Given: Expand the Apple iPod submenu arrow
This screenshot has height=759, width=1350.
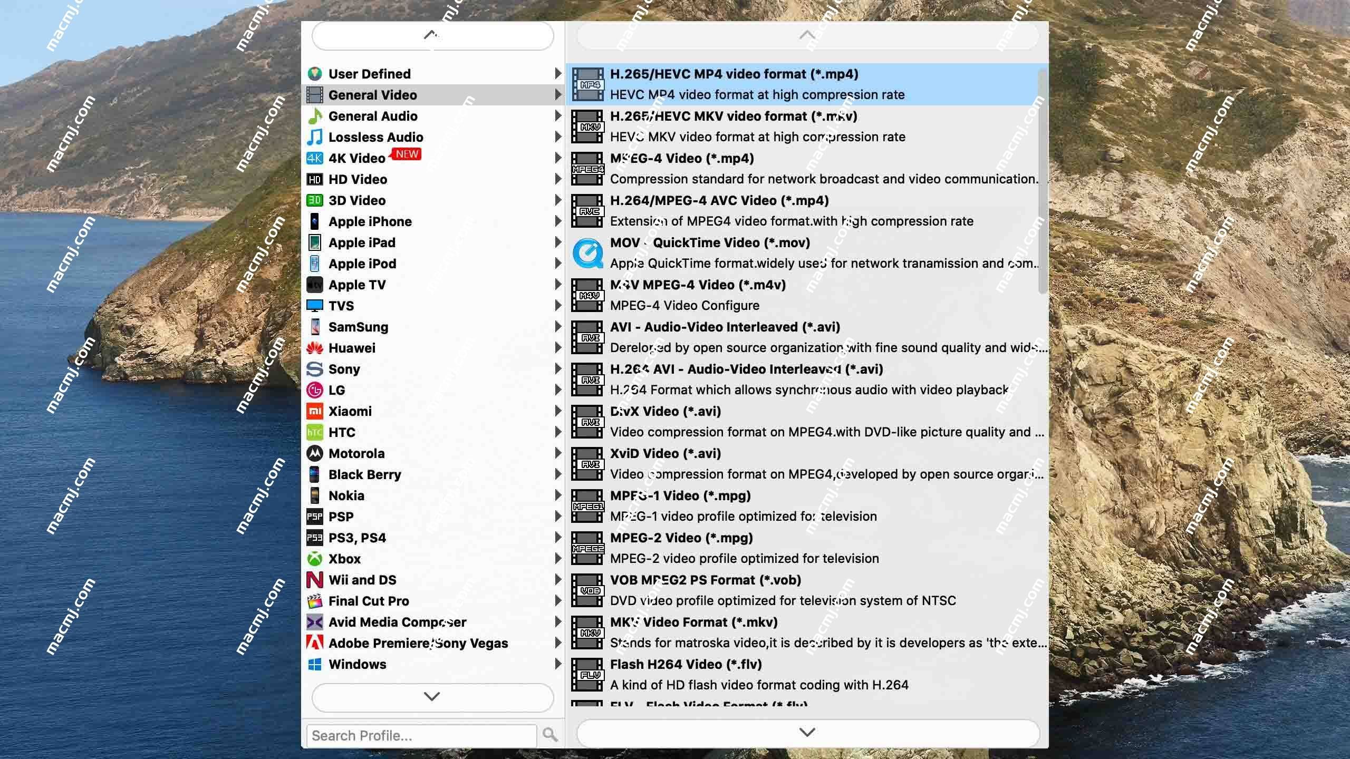Looking at the screenshot, I should [558, 264].
